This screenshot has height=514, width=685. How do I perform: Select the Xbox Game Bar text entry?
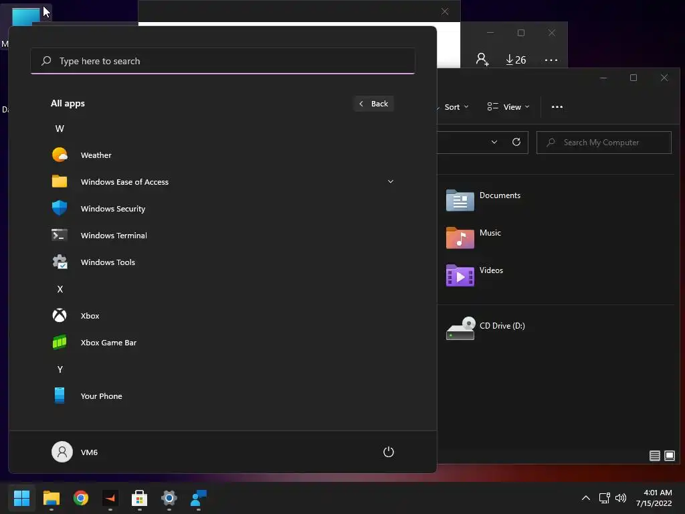point(109,343)
